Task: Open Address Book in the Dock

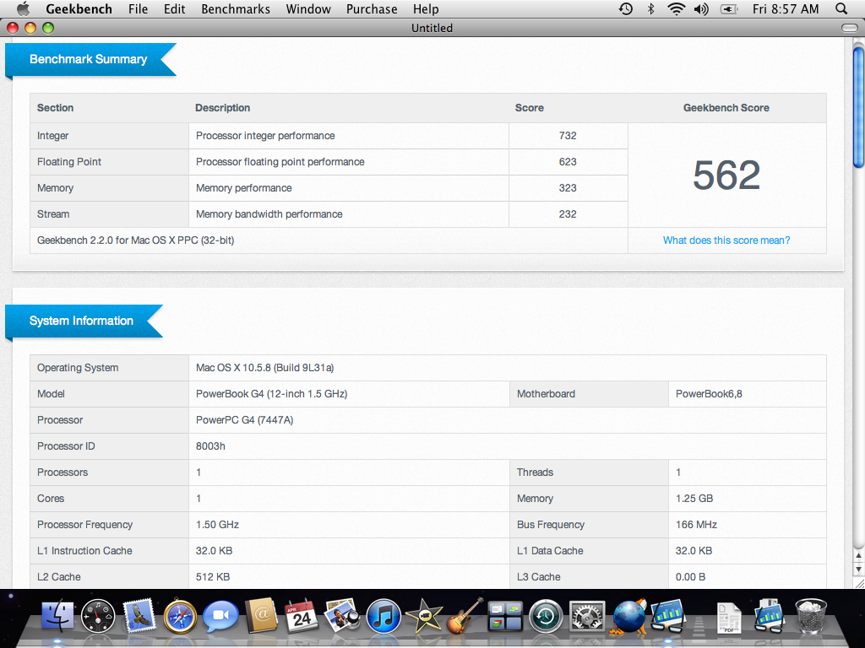Action: pos(261,616)
